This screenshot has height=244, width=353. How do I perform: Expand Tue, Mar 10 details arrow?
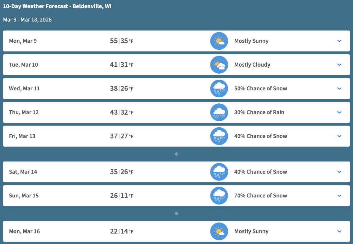[x=339, y=65]
